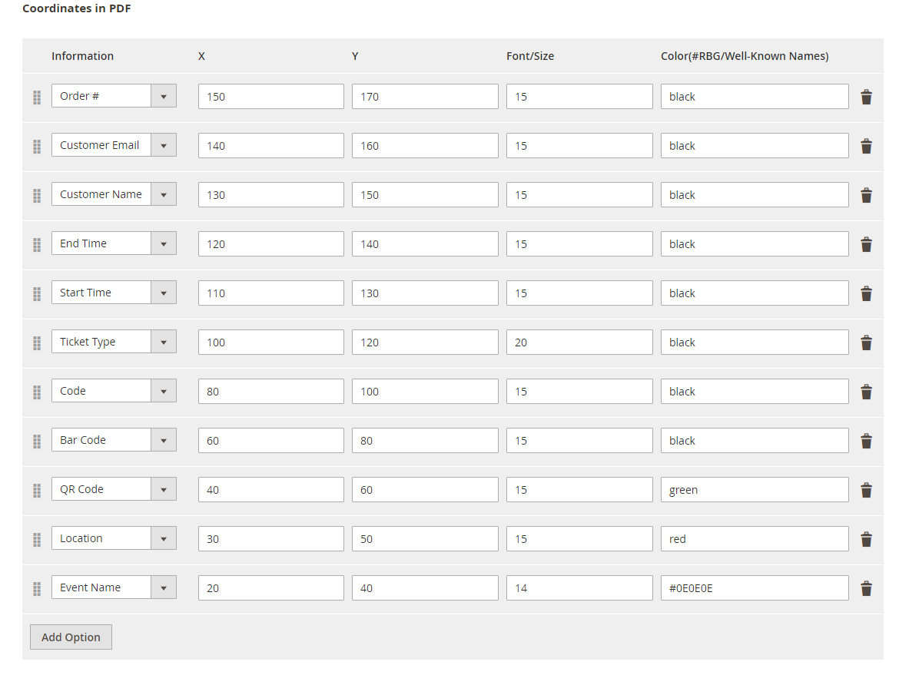Screen dimensions: 899x675
Task: Delete the Location row
Action: tap(866, 539)
